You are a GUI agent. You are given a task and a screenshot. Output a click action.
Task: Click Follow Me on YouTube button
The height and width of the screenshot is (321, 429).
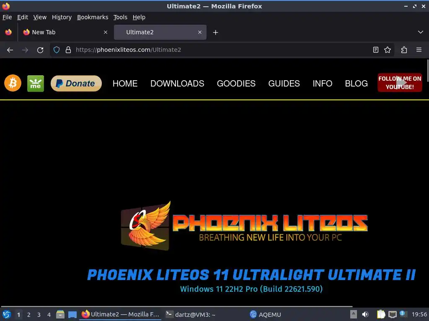[400, 83]
